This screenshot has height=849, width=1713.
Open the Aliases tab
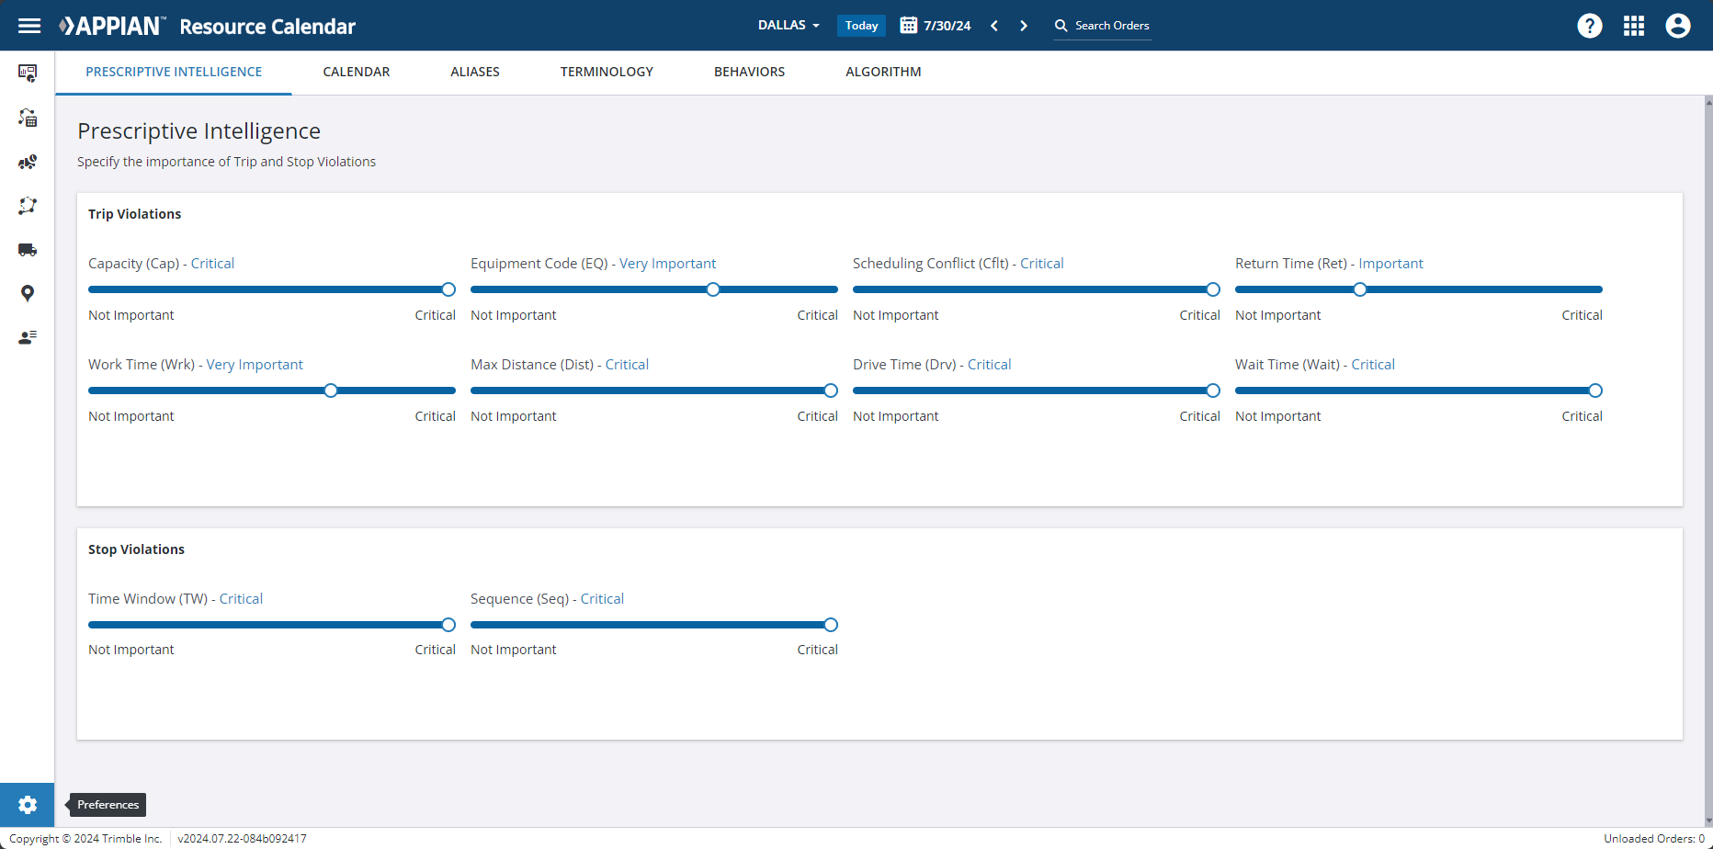(475, 72)
